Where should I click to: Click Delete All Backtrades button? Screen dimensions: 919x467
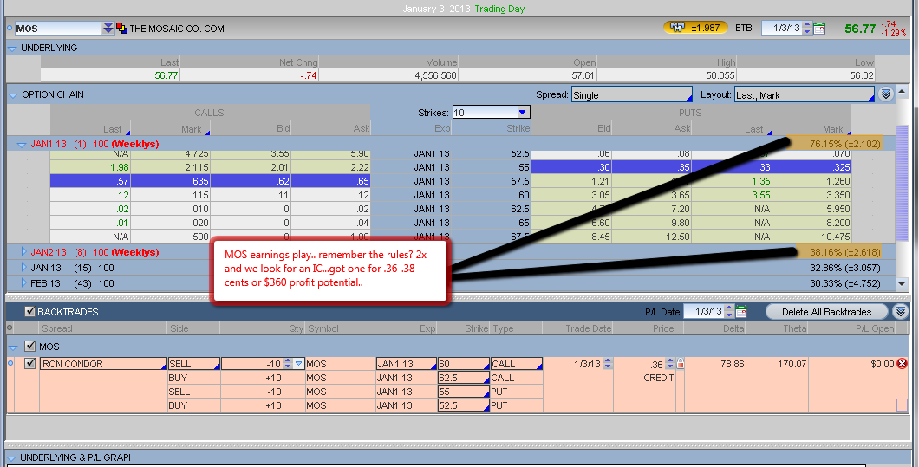pos(826,312)
